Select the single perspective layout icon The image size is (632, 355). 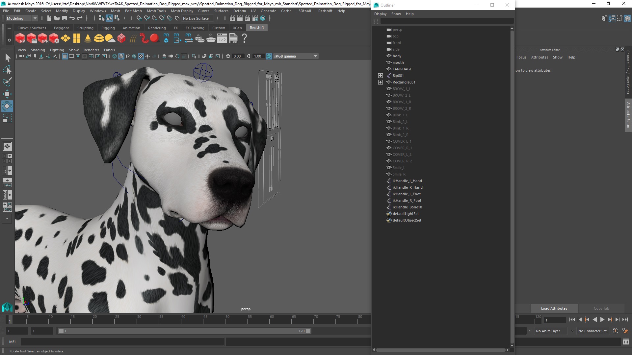coord(7,146)
